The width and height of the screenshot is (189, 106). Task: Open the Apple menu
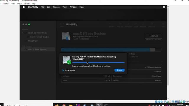pos(24,7)
